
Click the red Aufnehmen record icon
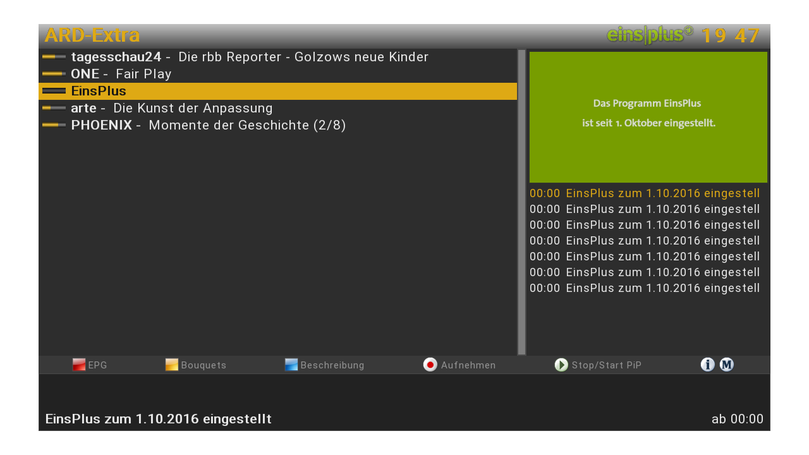pyautogui.click(x=430, y=365)
